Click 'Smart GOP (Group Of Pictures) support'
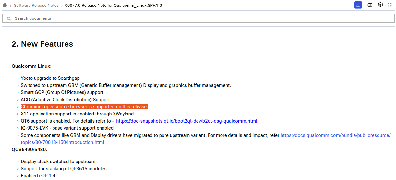The height and width of the screenshot is (180, 396). coord(62,92)
